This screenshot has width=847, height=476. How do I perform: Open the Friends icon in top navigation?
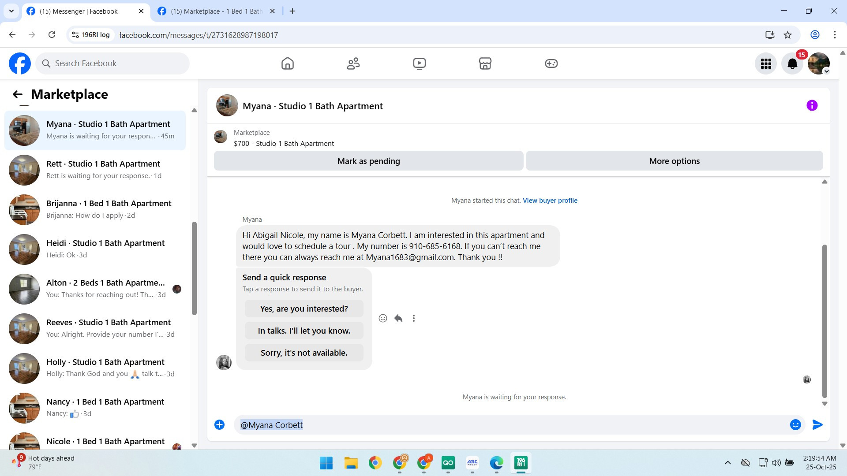pyautogui.click(x=353, y=63)
